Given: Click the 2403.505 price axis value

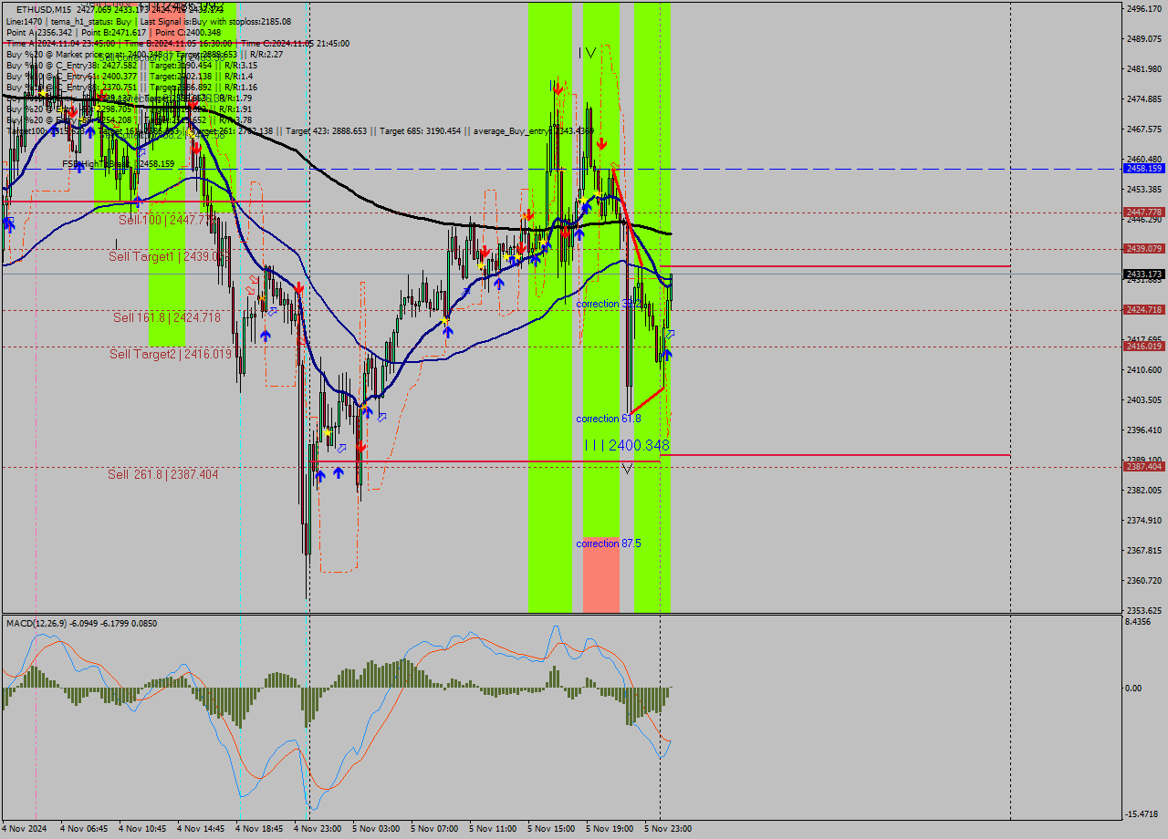Looking at the screenshot, I should pos(1144,399).
